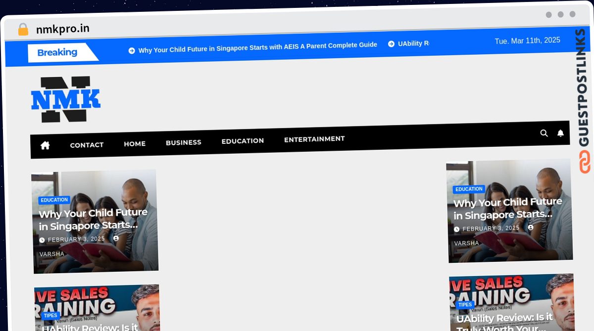Image resolution: width=594 pixels, height=331 pixels.
Task: Click the EDUCATION badge on the left article card
Action: point(54,200)
